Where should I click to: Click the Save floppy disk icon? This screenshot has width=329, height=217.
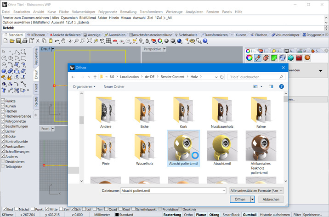coord(18,41)
